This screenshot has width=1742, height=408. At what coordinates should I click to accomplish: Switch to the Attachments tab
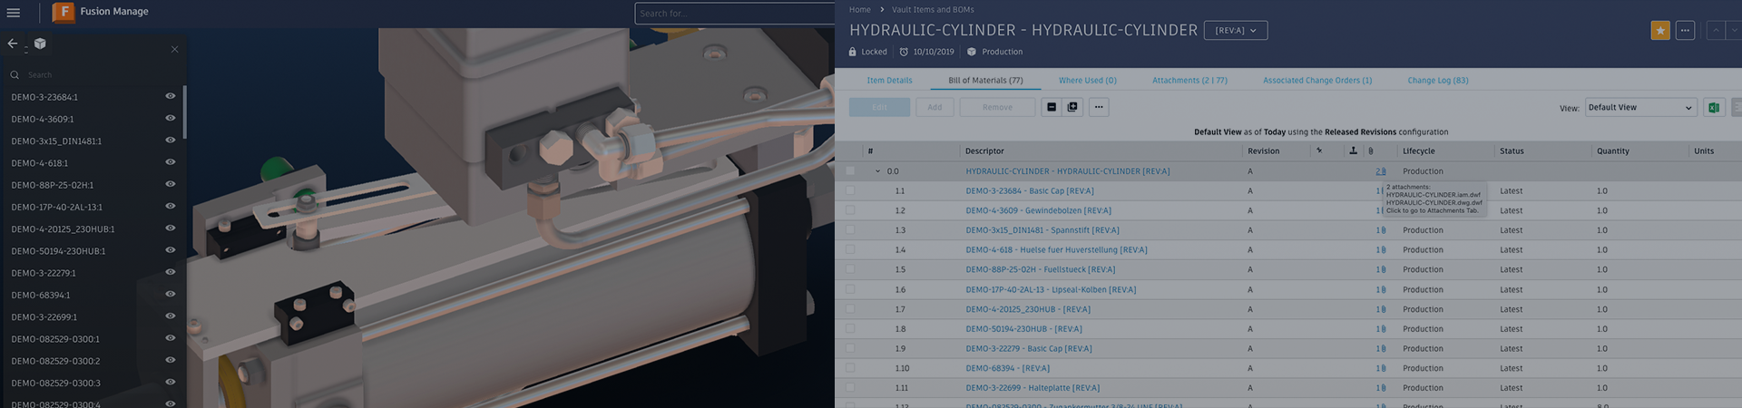click(1189, 80)
